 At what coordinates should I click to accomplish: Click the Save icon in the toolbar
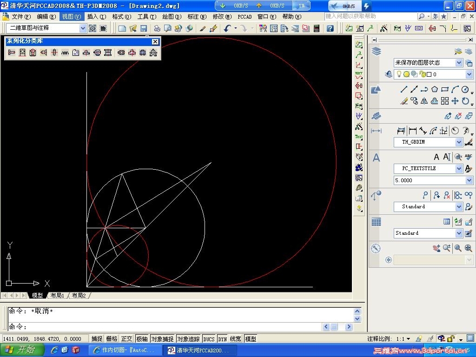[x=144, y=28]
